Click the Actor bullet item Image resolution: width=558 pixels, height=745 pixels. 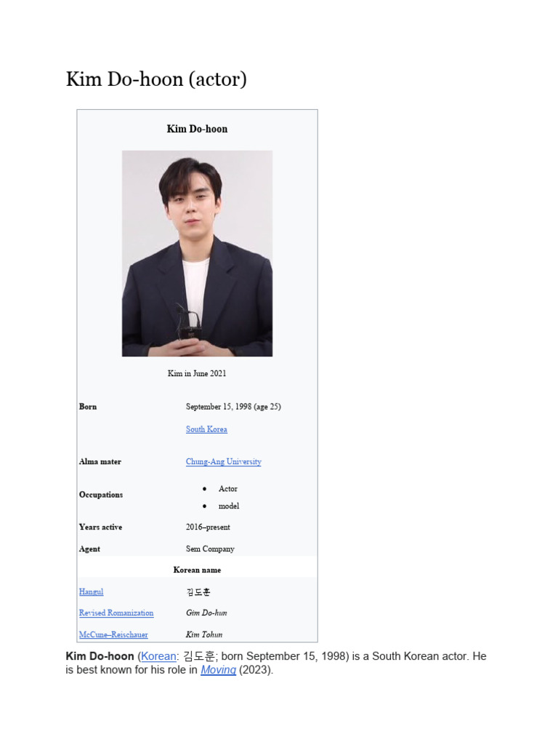[227, 489]
